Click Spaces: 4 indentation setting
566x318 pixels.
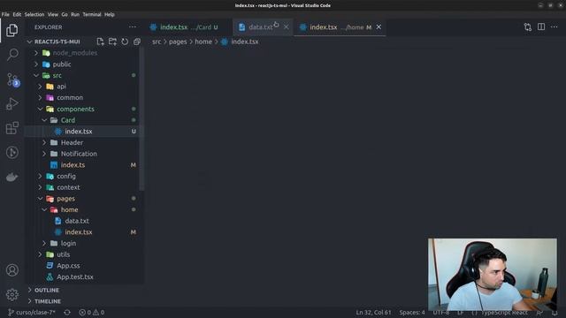(412, 312)
